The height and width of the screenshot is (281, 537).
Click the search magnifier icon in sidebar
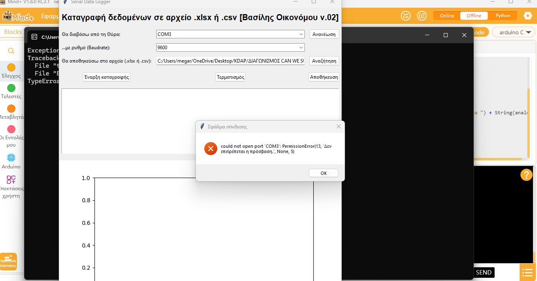(x=11, y=51)
